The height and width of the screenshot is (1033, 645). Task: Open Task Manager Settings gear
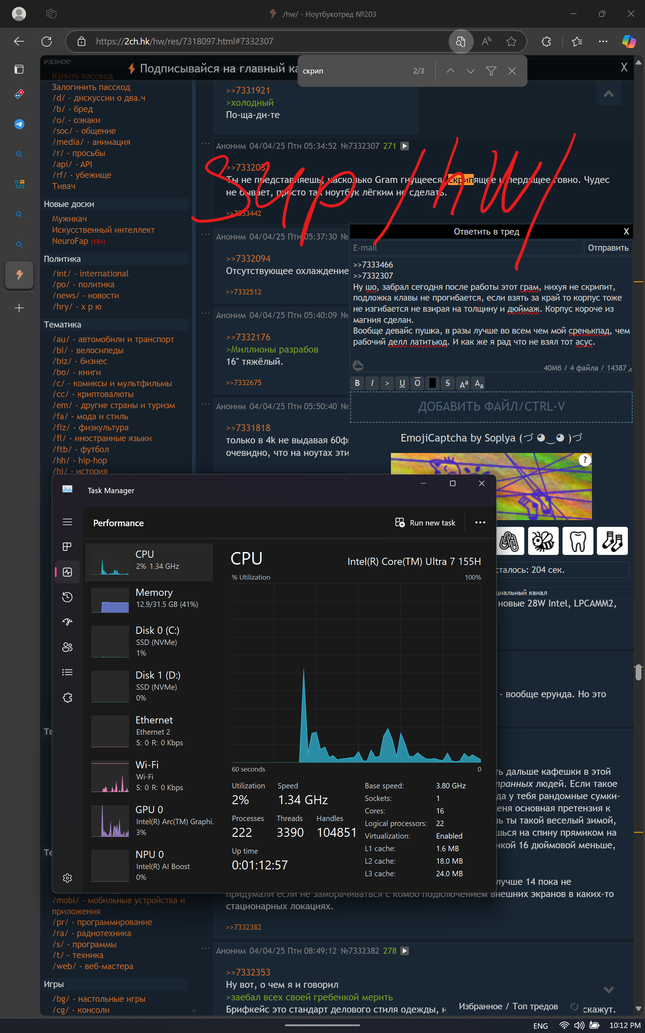click(x=67, y=878)
